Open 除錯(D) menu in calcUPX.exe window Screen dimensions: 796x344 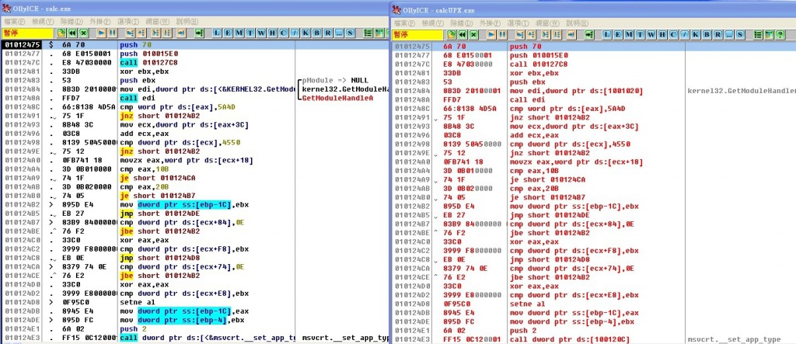(x=462, y=23)
